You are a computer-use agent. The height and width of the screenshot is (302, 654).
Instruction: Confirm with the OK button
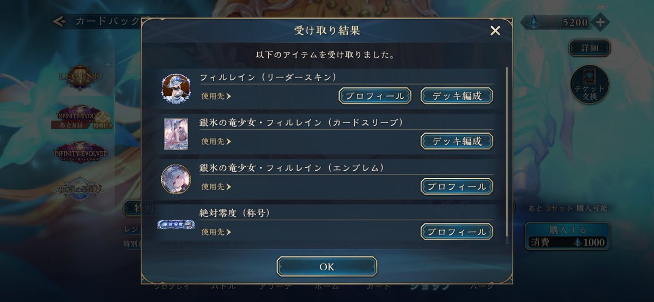[326, 267]
